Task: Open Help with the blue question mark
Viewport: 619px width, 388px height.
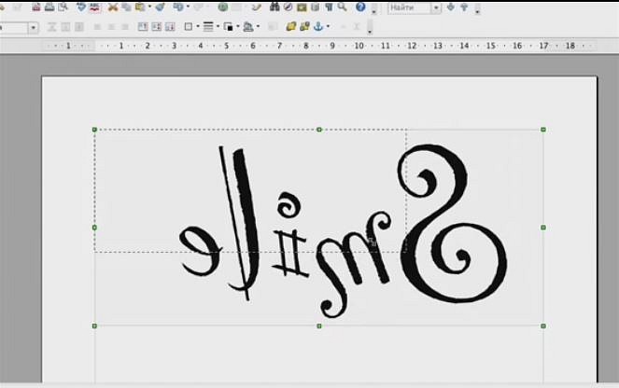Action: coord(360,7)
